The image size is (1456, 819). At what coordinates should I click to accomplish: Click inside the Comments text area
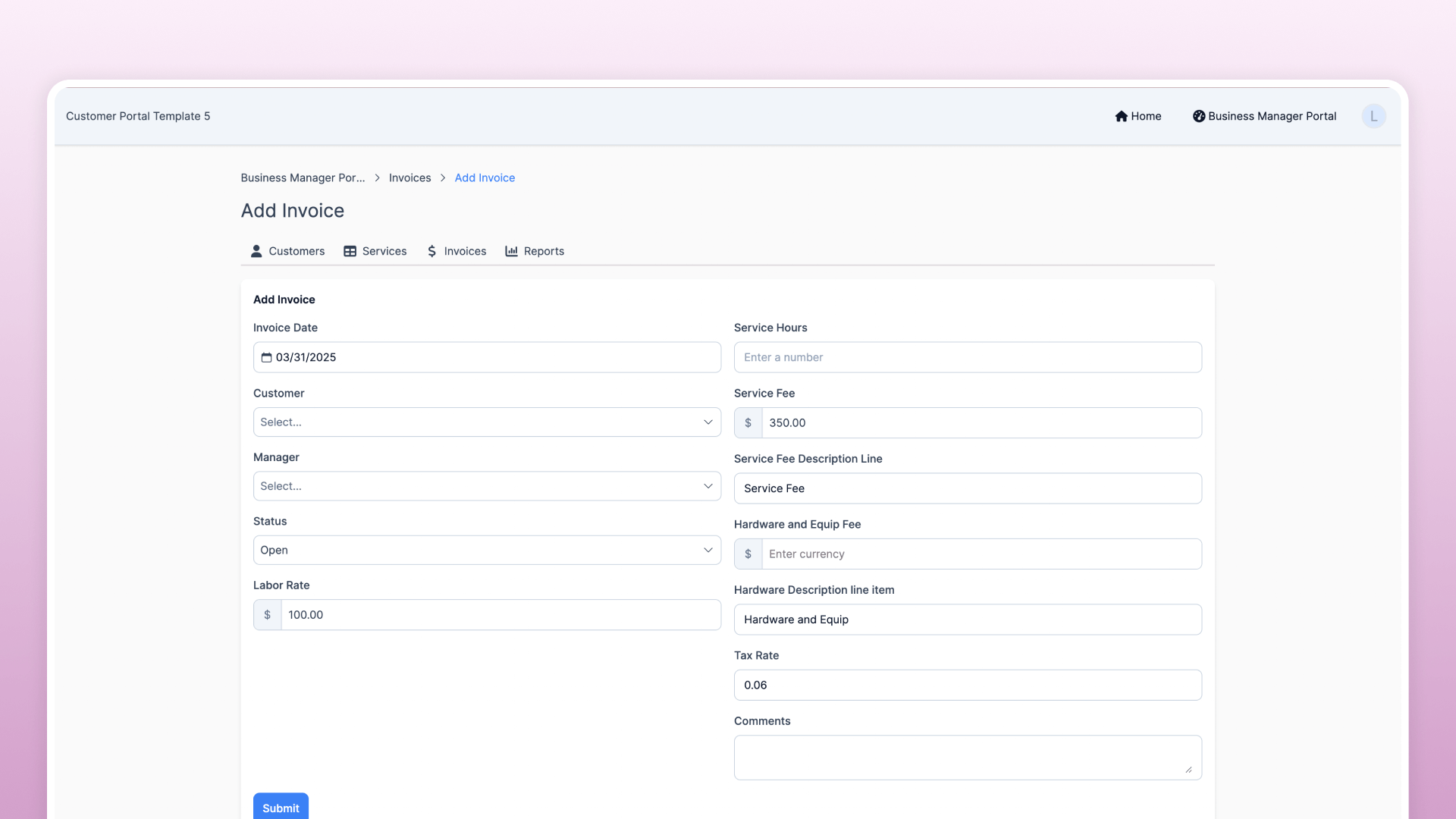pyautogui.click(x=959, y=757)
